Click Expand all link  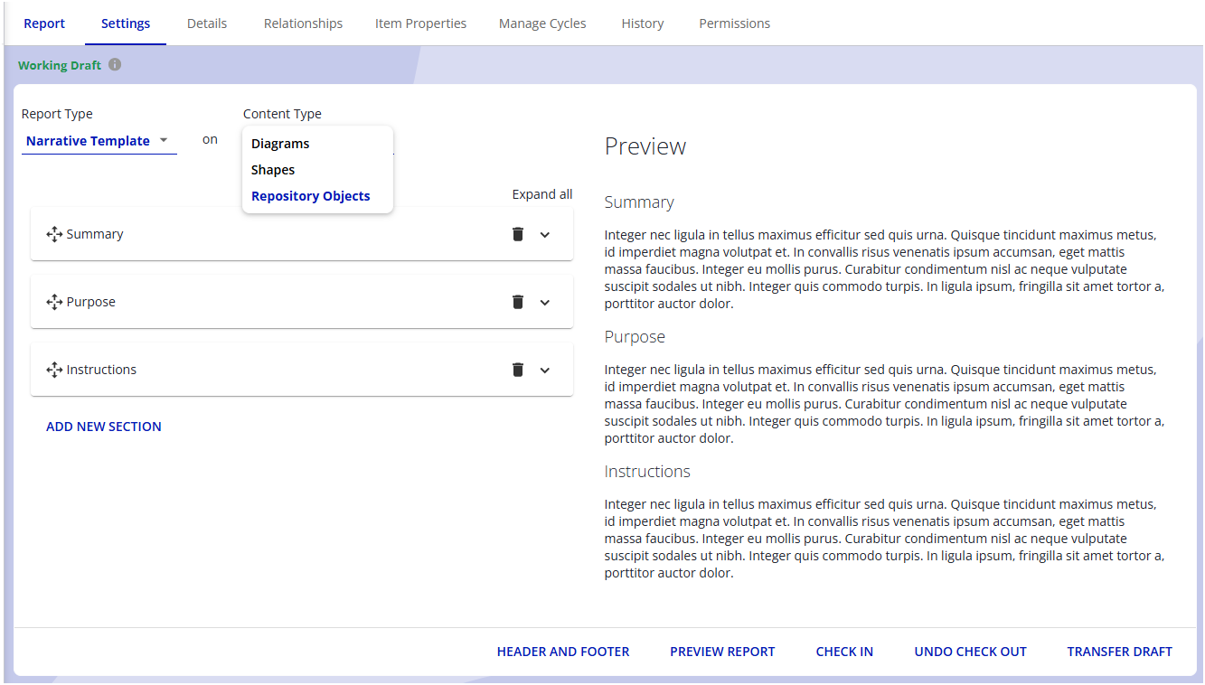(542, 194)
